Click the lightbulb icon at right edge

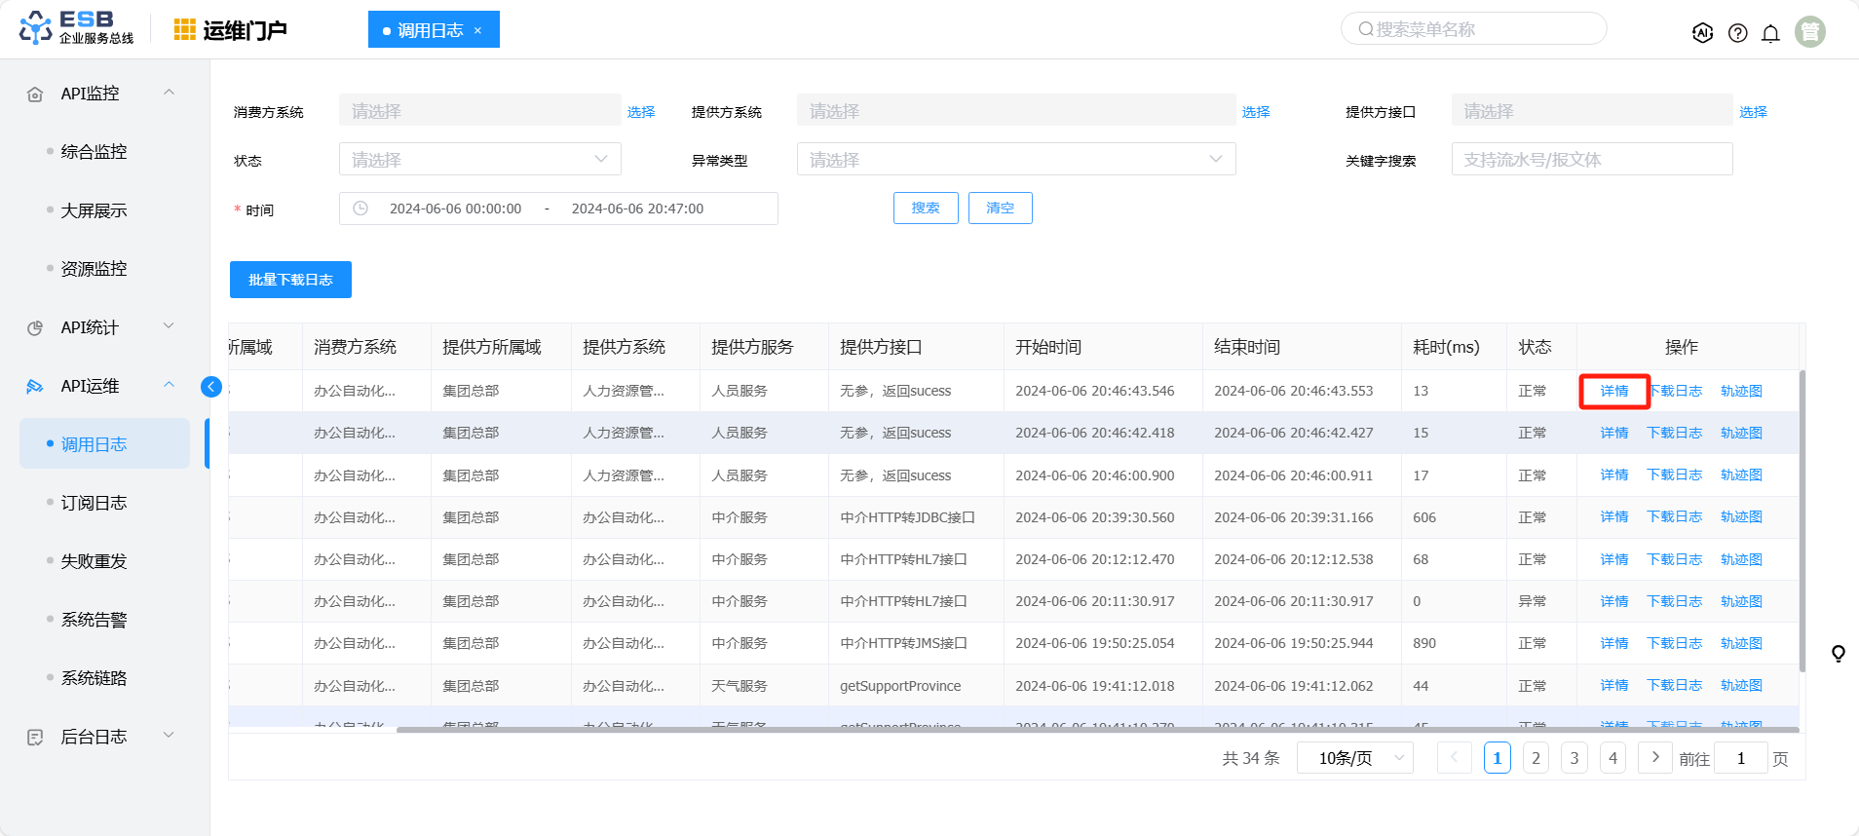point(1838,654)
